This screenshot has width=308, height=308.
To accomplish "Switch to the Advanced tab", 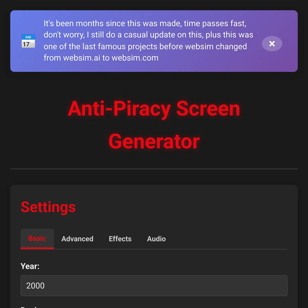I will coord(77,239).
